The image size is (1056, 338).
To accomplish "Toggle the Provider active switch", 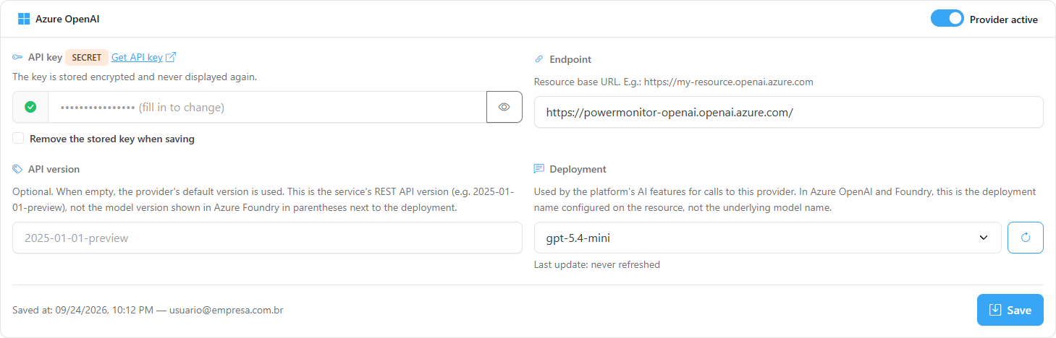I will coord(947,19).
